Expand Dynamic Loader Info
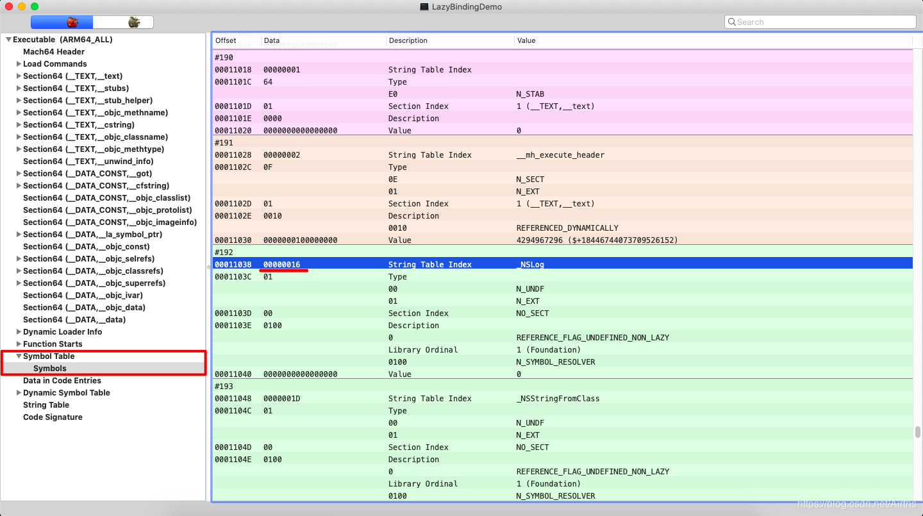Viewport: 923px width, 516px height. [19, 332]
